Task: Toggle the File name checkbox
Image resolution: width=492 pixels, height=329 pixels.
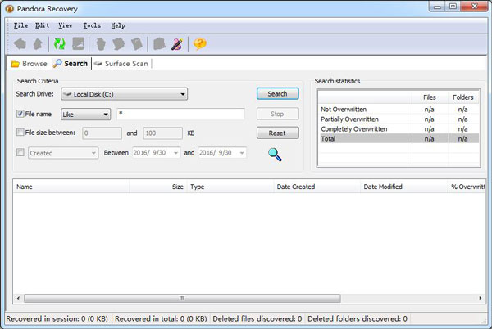Action: [20, 114]
